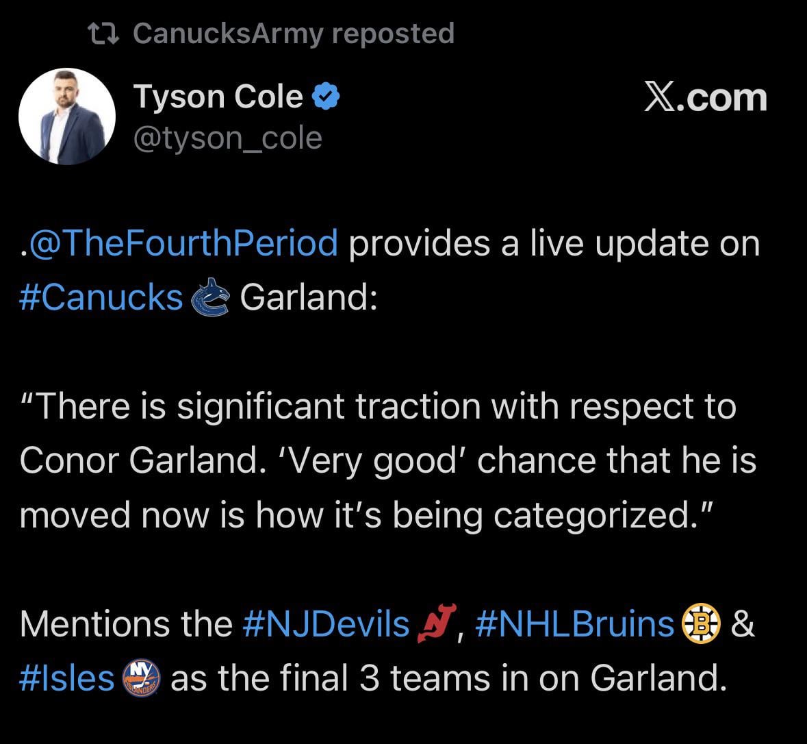807x744 pixels.
Task: Open the #Isles hashtag
Action: point(67,678)
